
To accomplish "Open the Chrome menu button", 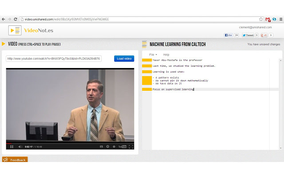I will (x=280, y=19).
